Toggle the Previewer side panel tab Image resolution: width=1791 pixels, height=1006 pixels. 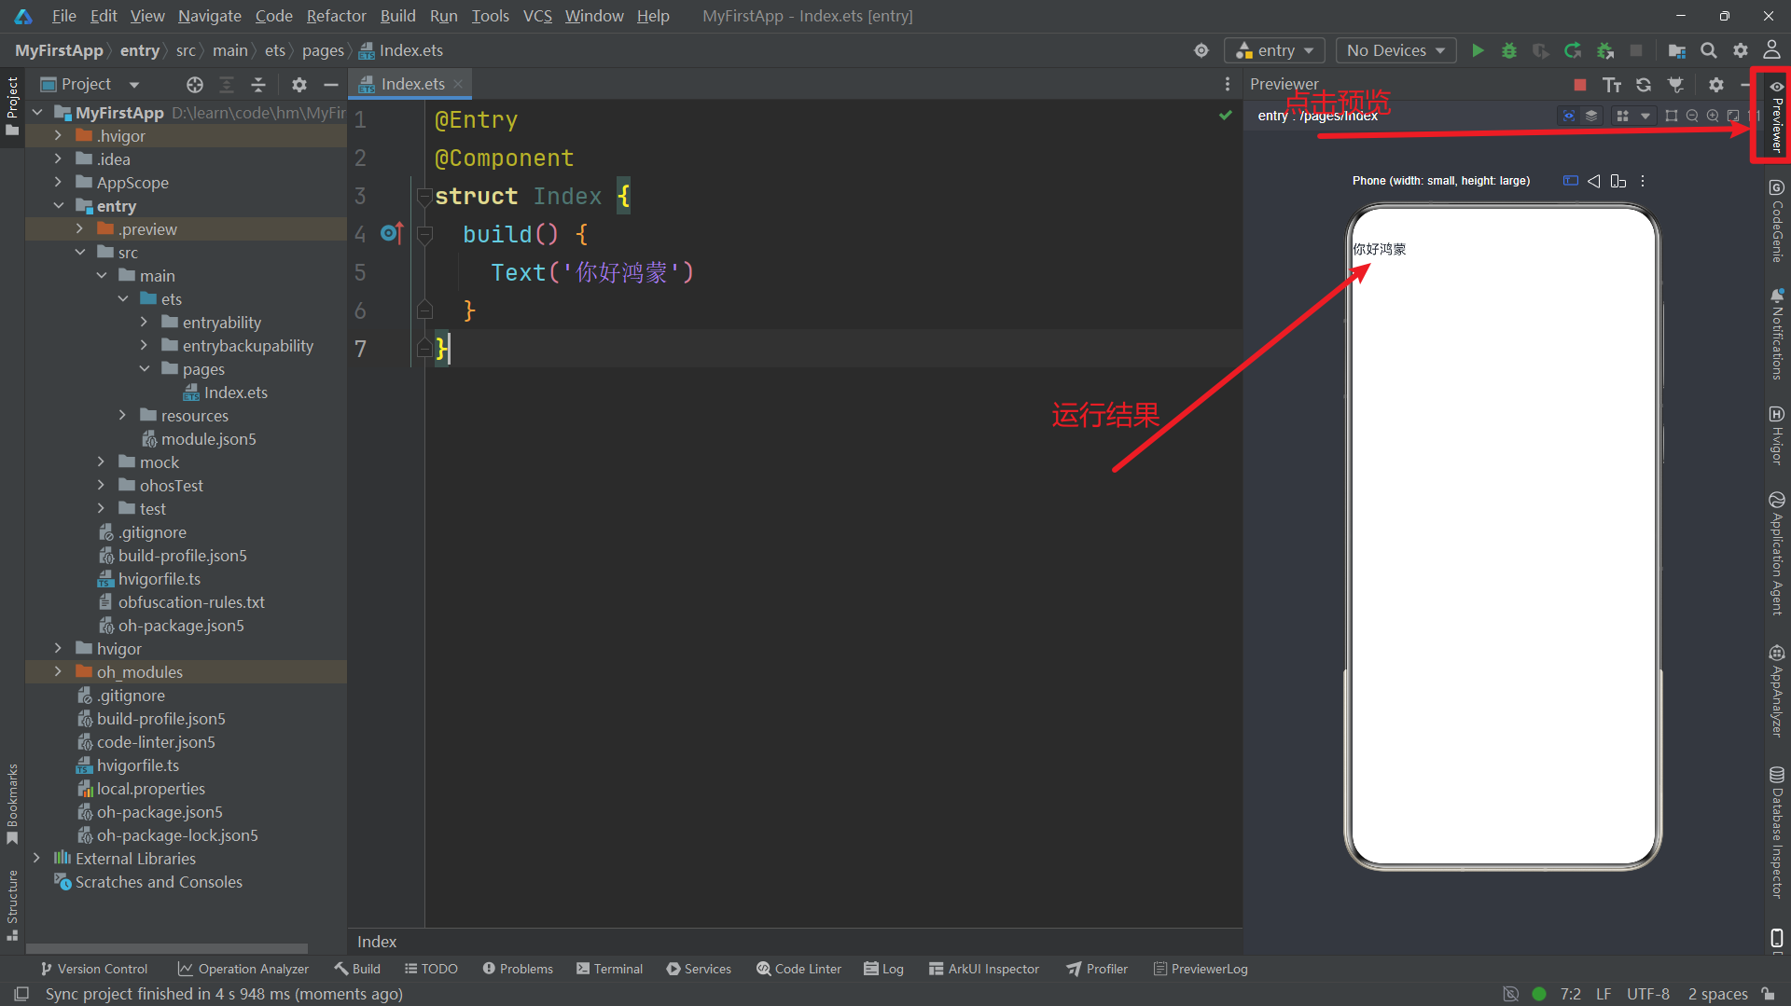pyautogui.click(x=1777, y=117)
